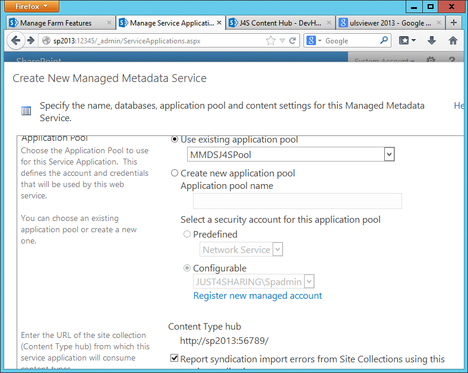
Task: Switch to Manage Farm Features tab
Action: pyautogui.click(x=56, y=23)
